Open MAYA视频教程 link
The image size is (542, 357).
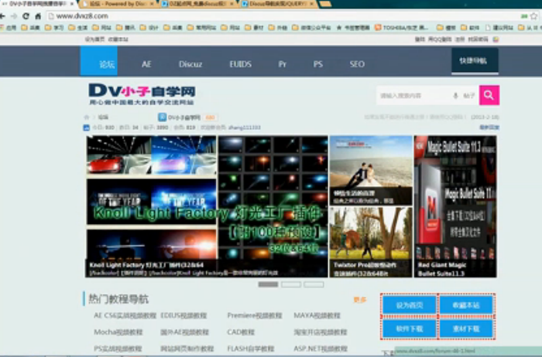317,315
